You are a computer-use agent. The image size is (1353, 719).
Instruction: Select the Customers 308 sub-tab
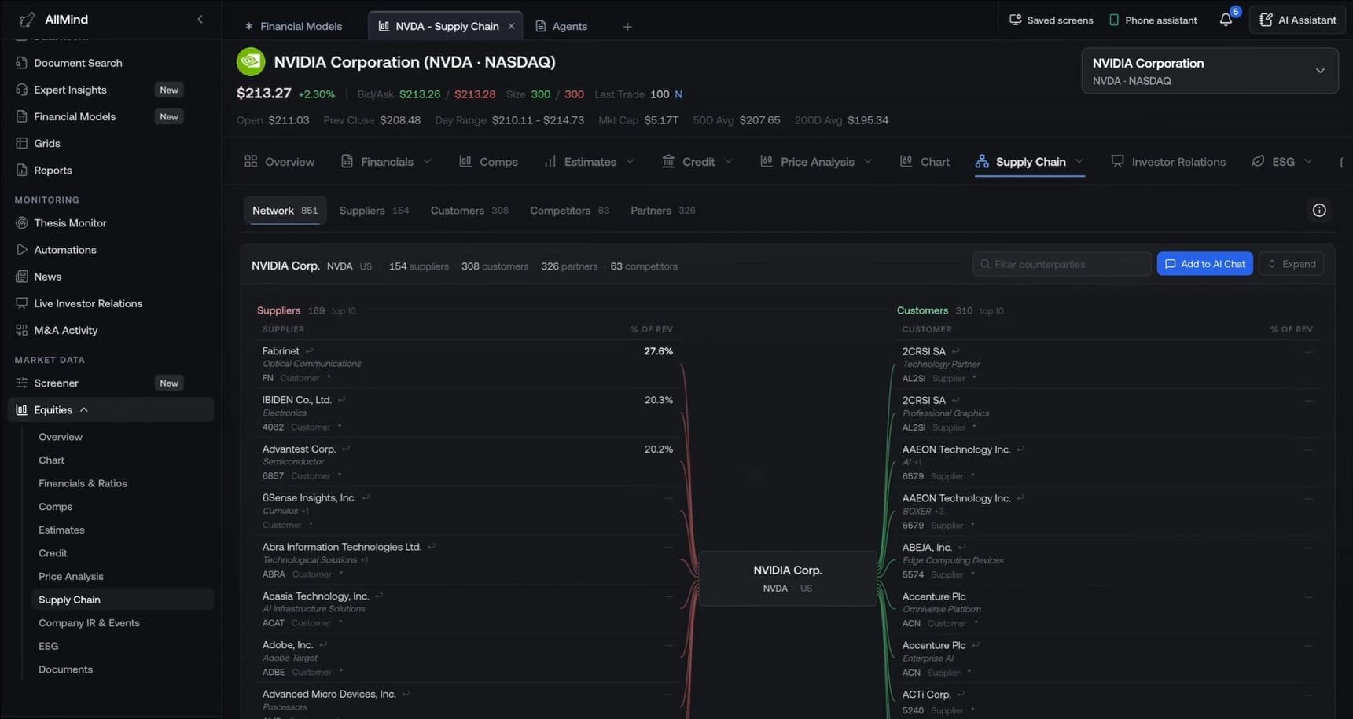point(469,211)
